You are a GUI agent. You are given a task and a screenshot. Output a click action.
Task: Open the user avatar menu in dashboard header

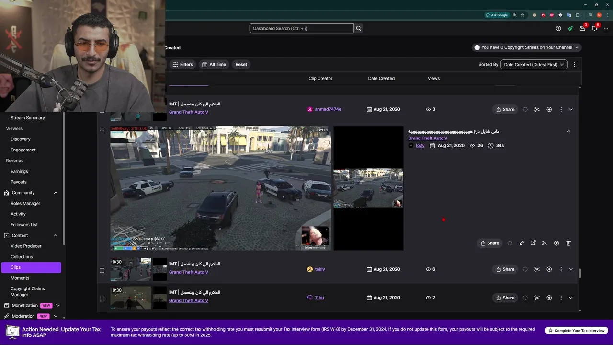click(606, 28)
